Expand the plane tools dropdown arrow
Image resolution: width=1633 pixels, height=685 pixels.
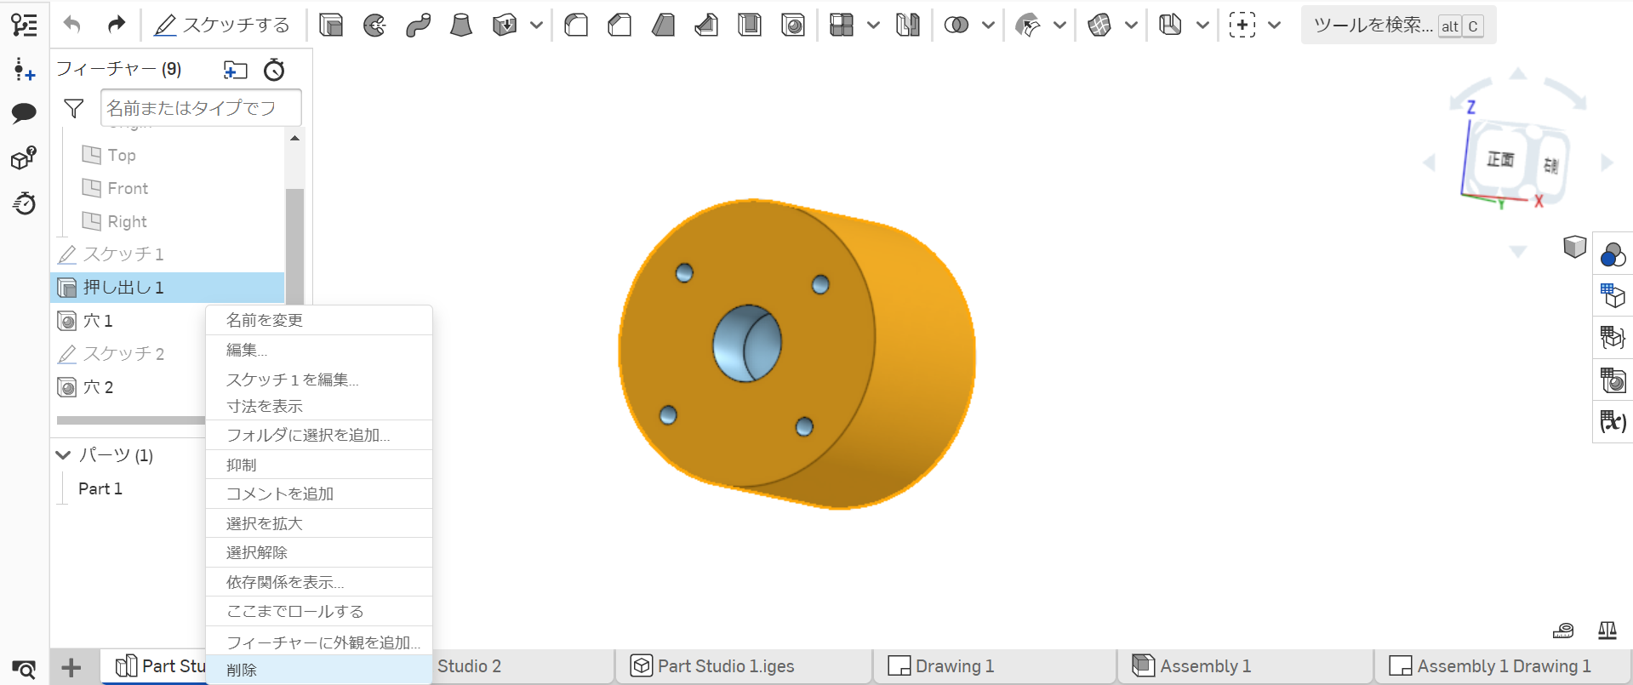tap(1202, 26)
